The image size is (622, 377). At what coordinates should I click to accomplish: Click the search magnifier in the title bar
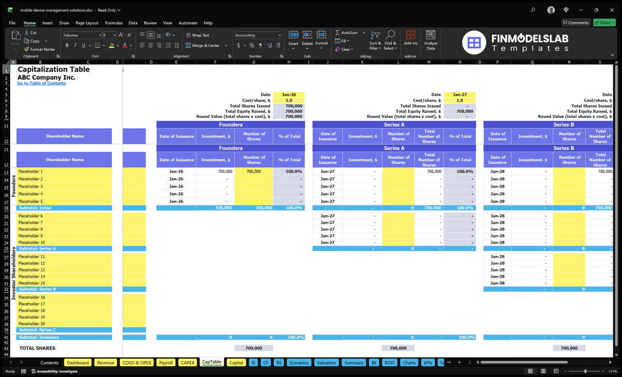tap(533, 10)
